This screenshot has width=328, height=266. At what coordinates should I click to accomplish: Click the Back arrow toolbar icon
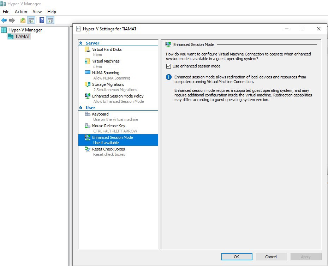[4, 20]
